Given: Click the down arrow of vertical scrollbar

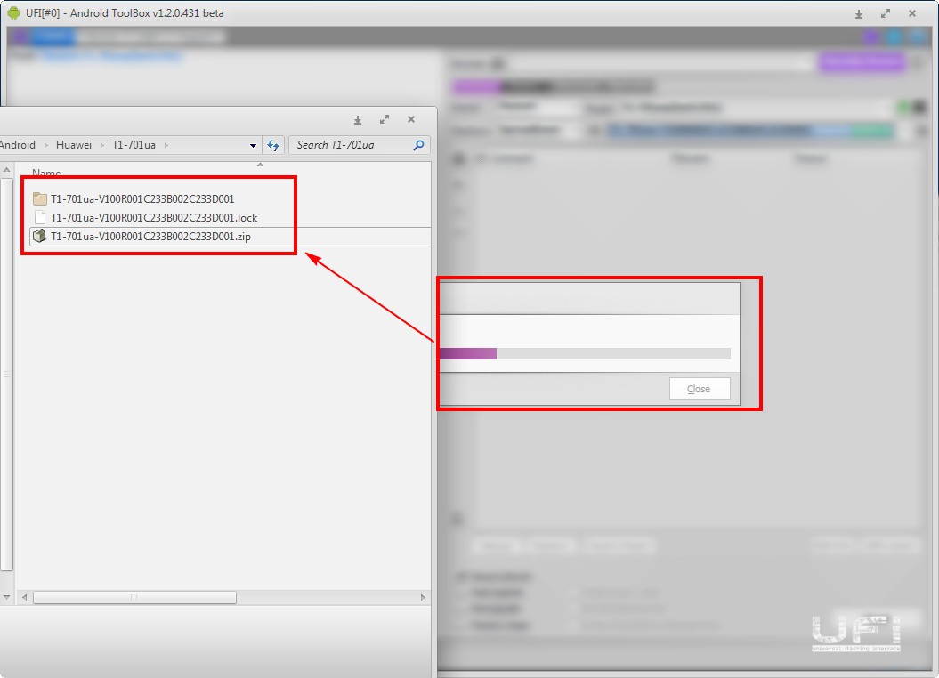Looking at the screenshot, I should tap(6, 597).
